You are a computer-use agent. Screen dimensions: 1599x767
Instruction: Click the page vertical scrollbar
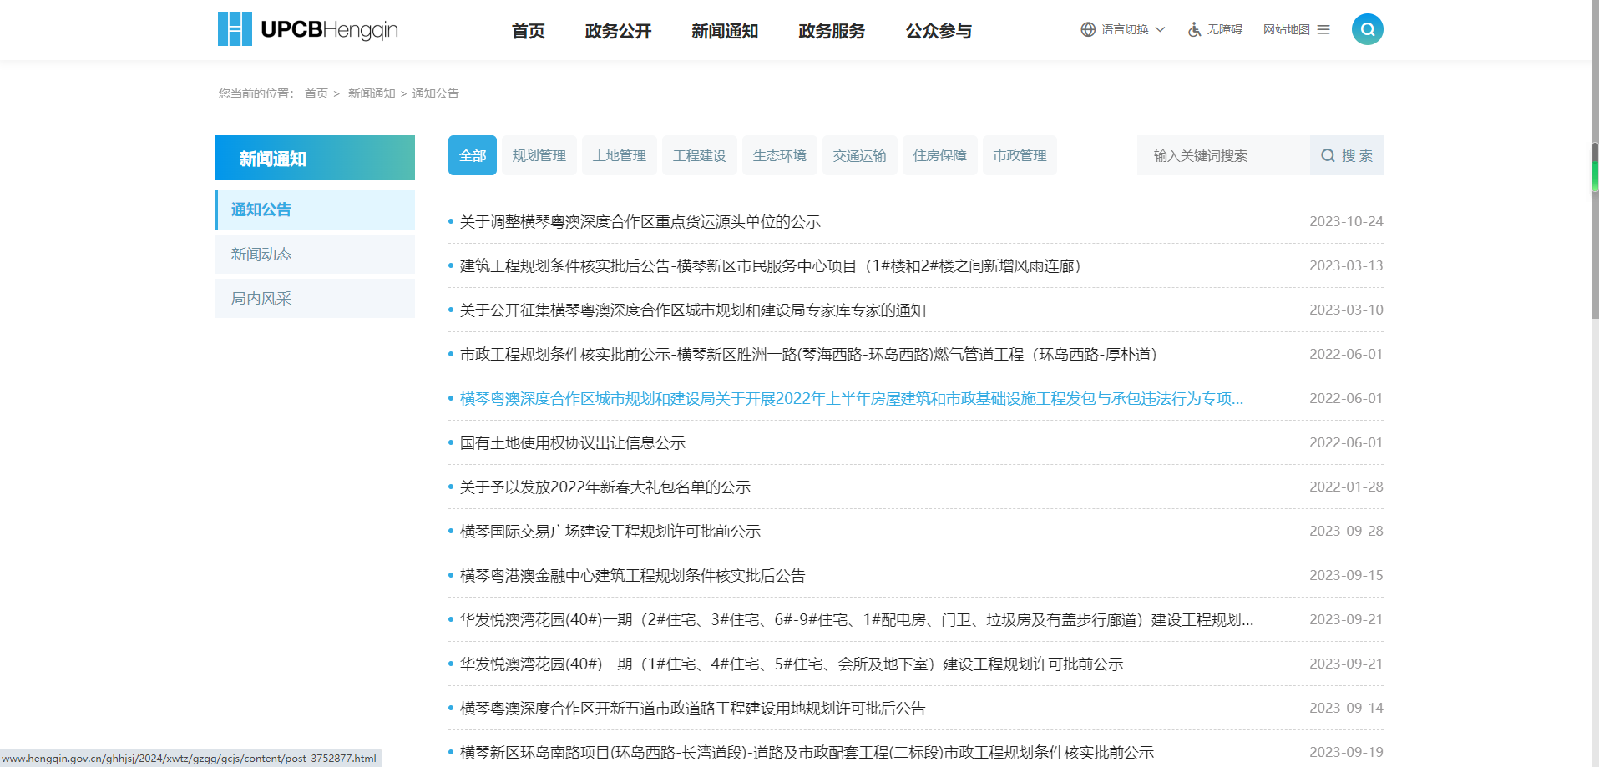pyautogui.click(x=1594, y=234)
